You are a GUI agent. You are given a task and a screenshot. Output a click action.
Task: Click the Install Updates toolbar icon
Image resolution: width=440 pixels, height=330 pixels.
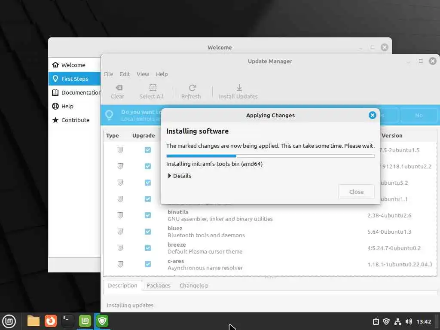239,88
